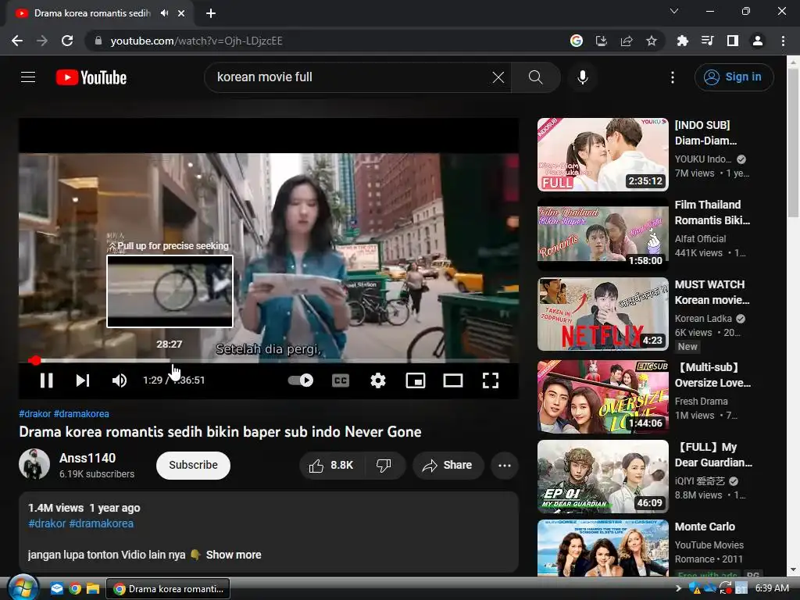The height and width of the screenshot is (600, 800).
Task: Open the Korean Ladka channel name
Action: click(x=703, y=319)
